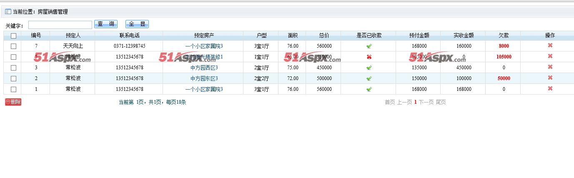Click the debt amount 105000
574x178 pixels.
pos(504,57)
